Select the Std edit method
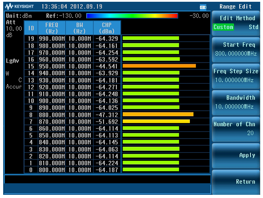 [x=254, y=27]
